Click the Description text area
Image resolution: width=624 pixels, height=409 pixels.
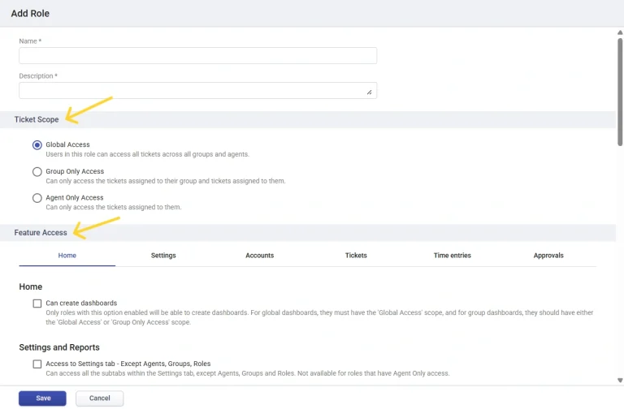click(x=197, y=90)
